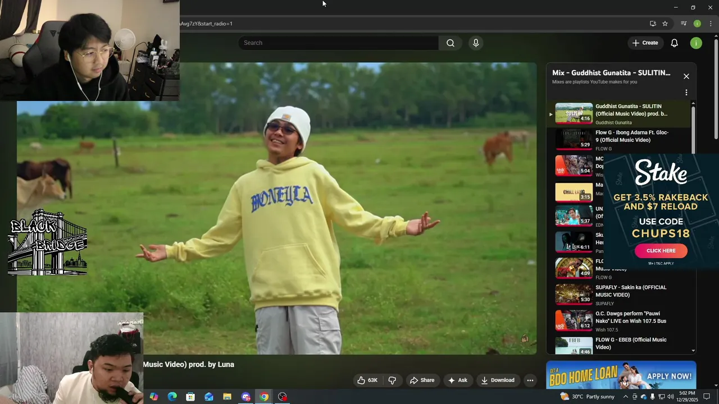Open the YouTube account avatar menu
Image resolution: width=719 pixels, height=404 pixels.
pyautogui.click(x=696, y=43)
